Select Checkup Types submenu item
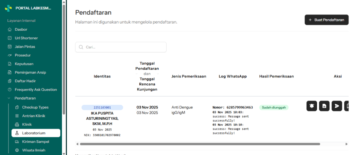The height and width of the screenshot is (155, 357). click(36, 107)
